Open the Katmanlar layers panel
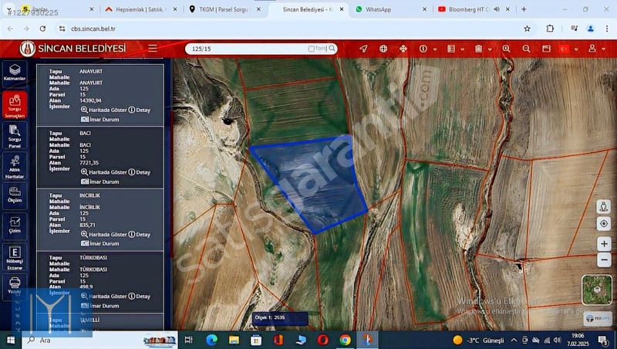This screenshot has height=349, width=617. click(x=15, y=73)
